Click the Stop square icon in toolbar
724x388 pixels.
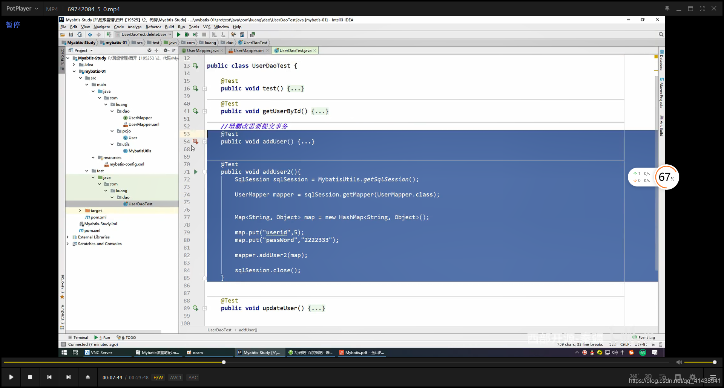pos(204,35)
